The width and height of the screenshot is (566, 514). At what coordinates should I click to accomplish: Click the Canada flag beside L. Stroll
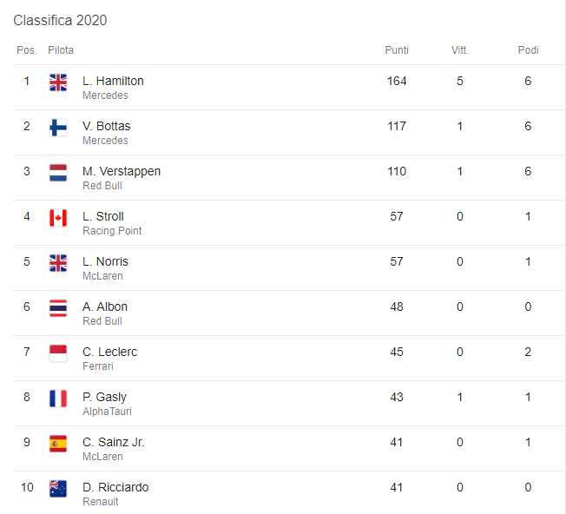click(58, 218)
